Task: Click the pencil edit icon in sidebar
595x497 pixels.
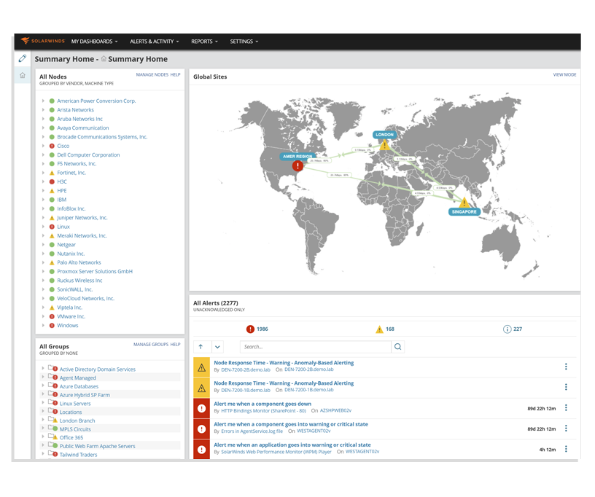Action: coord(23,58)
